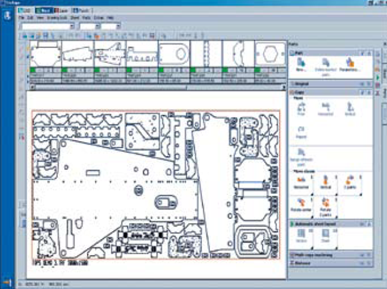Image resolution: width=387 pixels, height=289 pixels.
Task: Click the Parameters icon in Part panel
Action: [350, 65]
